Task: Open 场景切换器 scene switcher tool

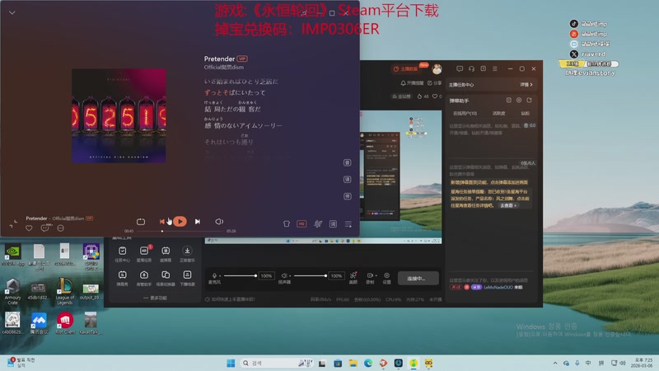Action: pyautogui.click(x=166, y=278)
